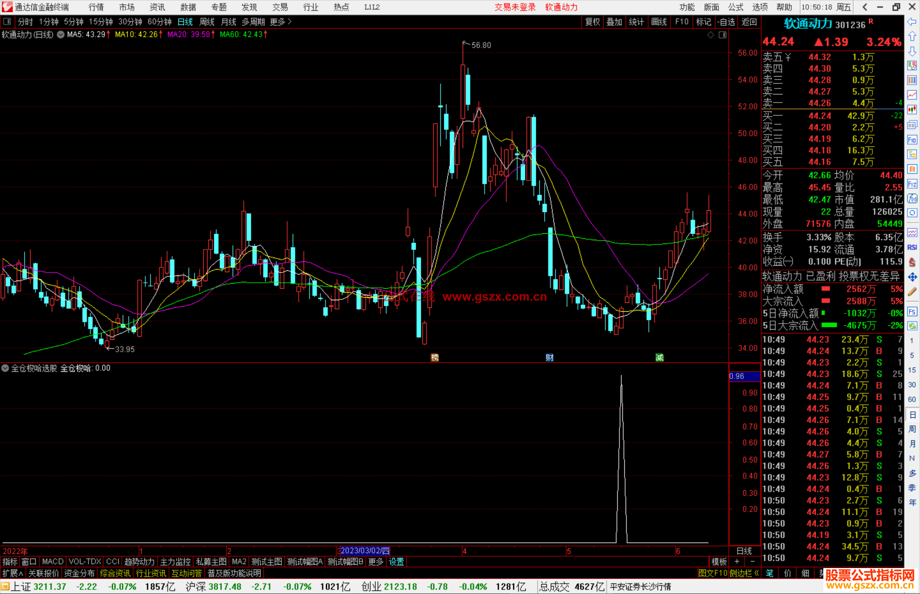Click the red line trend chart icon
920x594 pixels.
pyautogui.click(x=912, y=95)
